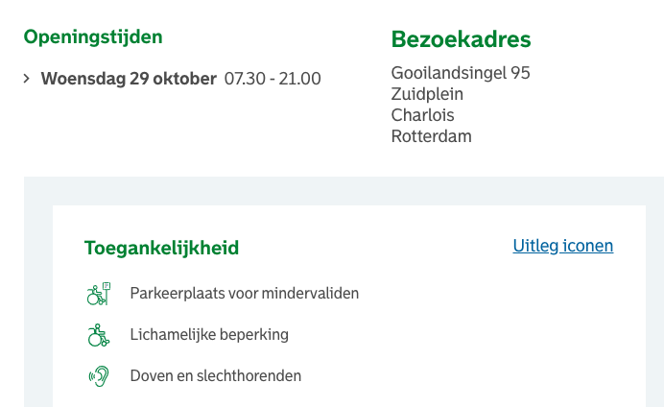Screen dimensions: 664x407
Task: Select the Lichamelijke beperking label
Action: [209, 335]
